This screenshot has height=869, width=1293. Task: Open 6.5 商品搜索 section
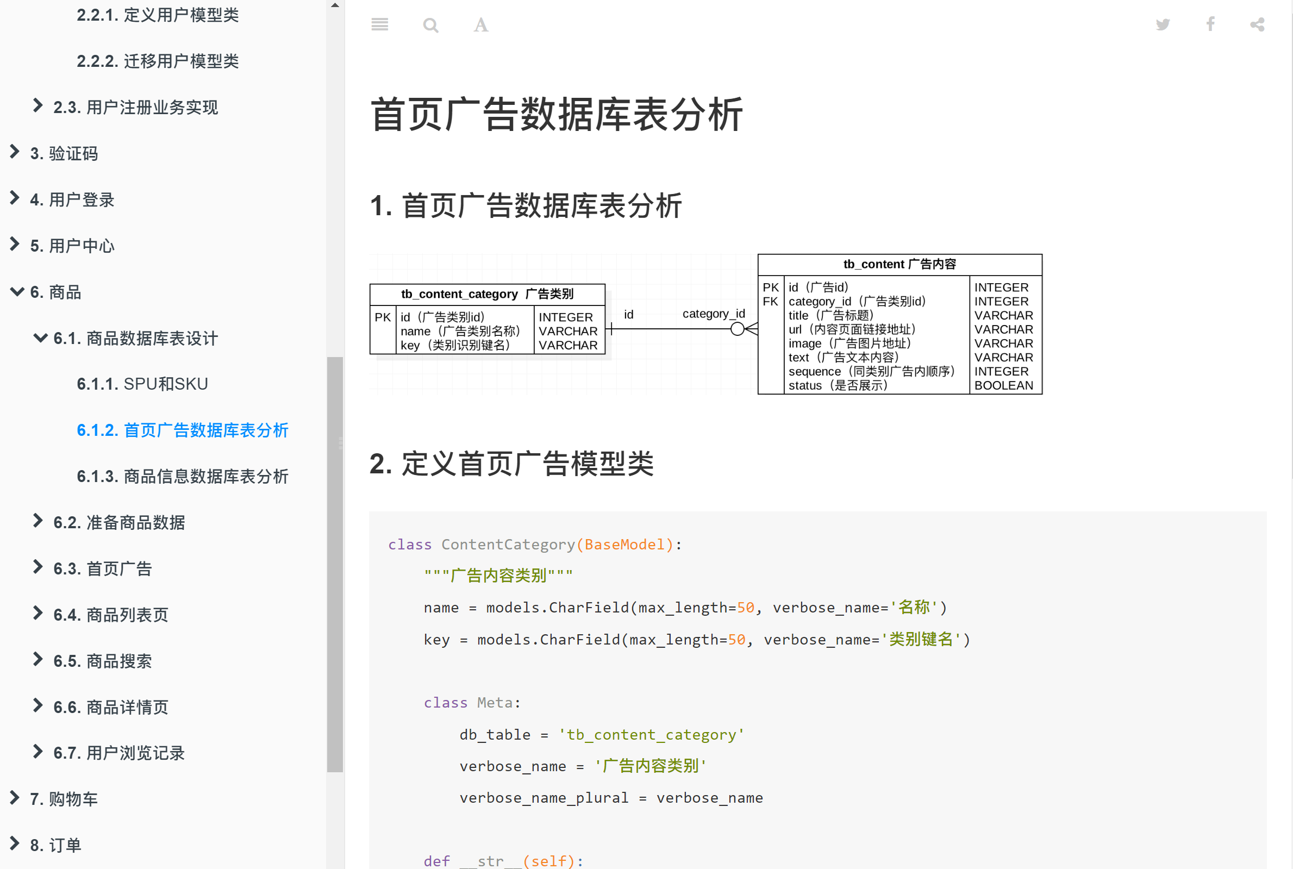point(103,661)
